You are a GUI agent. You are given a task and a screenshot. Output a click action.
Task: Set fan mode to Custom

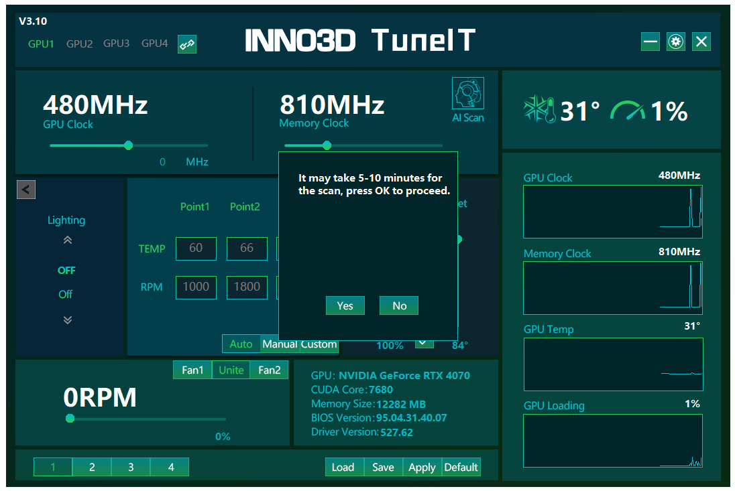click(319, 344)
